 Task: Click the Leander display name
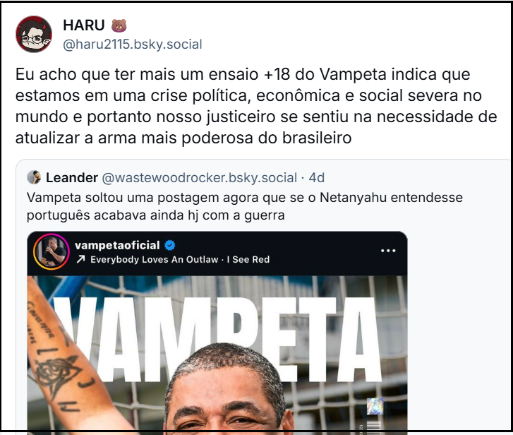point(72,178)
